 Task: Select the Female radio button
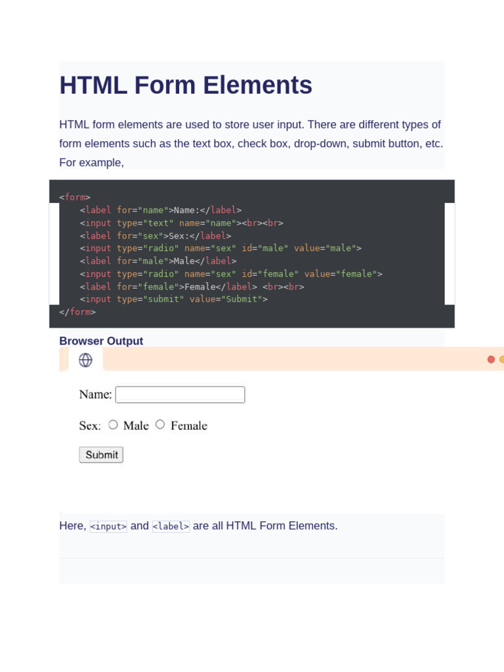coord(160,425)
